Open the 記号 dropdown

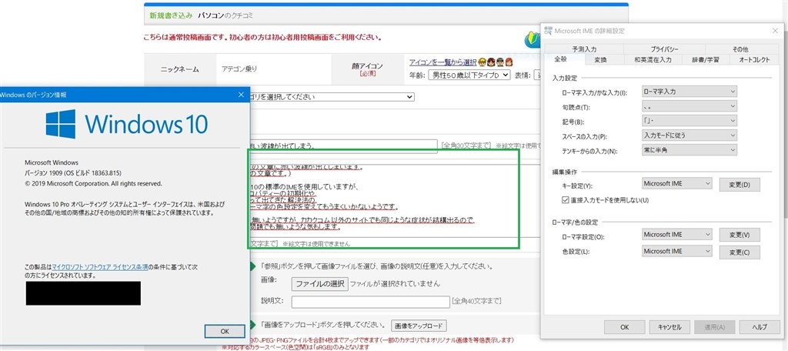click(689, 121)
